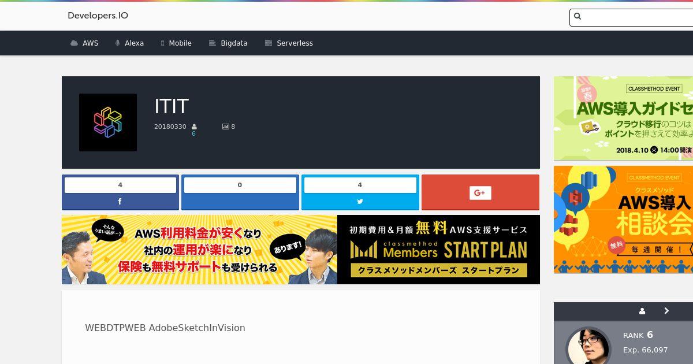Open the Mobile menu item
This screenshot has width=693, height=364.
[x=176, y=43]
